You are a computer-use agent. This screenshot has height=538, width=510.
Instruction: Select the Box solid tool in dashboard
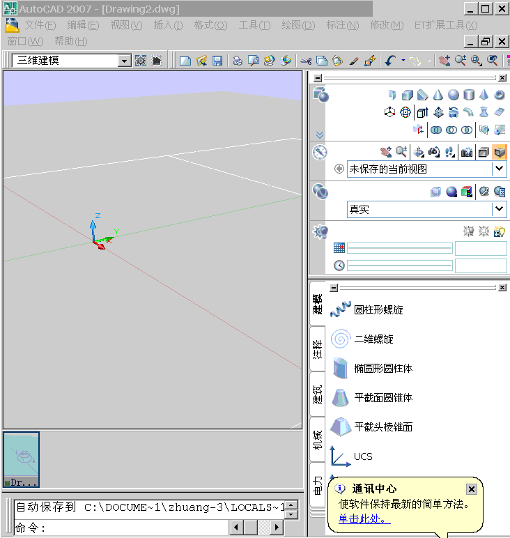[x=407, y=95]
